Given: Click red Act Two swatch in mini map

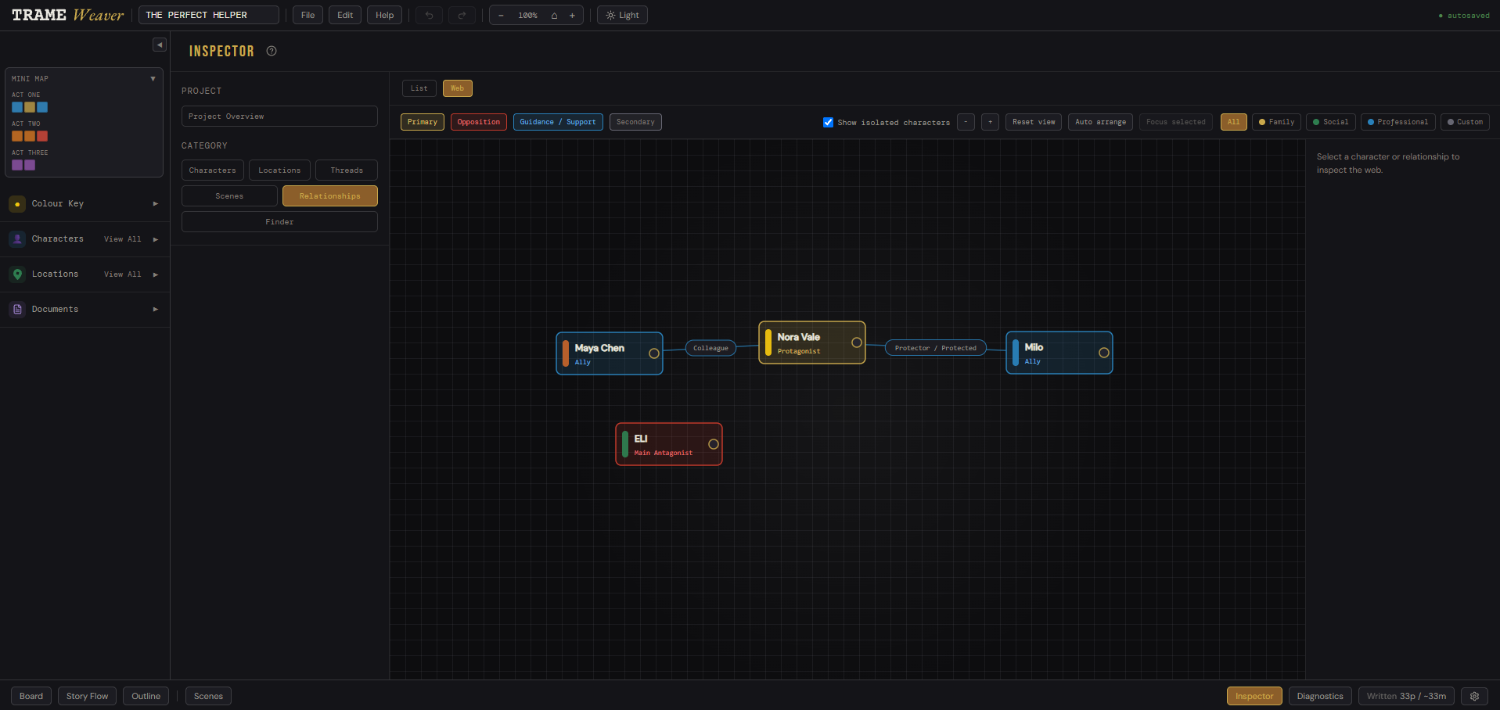Looking at the screenshot, I should (x=42, y=136).
